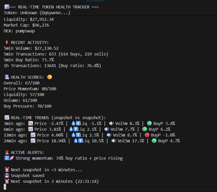This screenshot has height=192, width=217.
Task: Click the yellow circle after HEALTH SCORES
Action: click(50, 77)
